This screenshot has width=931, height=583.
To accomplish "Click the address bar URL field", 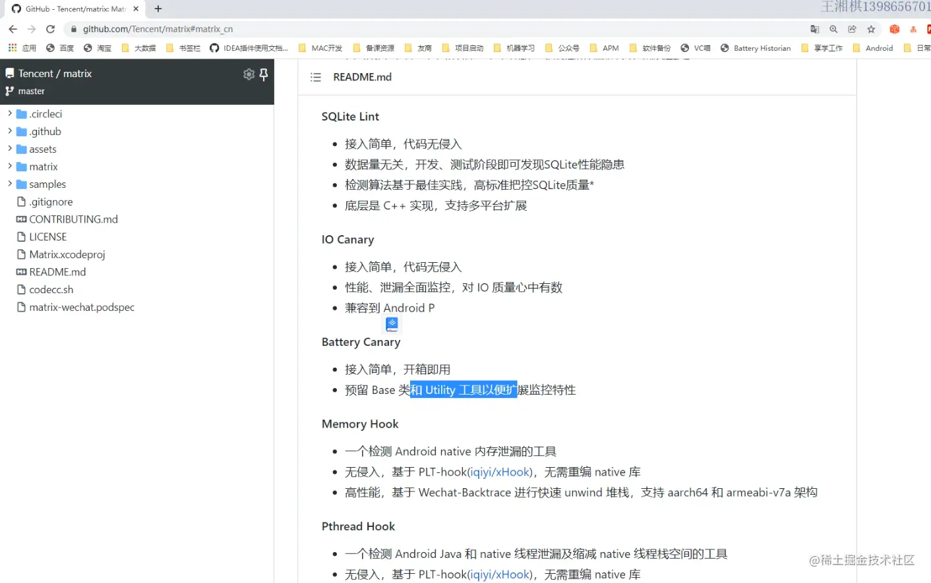I will pos(435,29).
